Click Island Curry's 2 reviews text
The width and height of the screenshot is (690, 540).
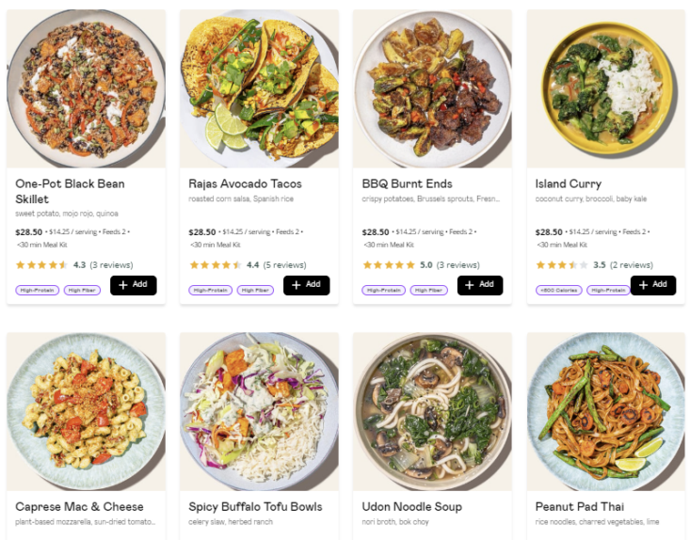pos(632,264)
